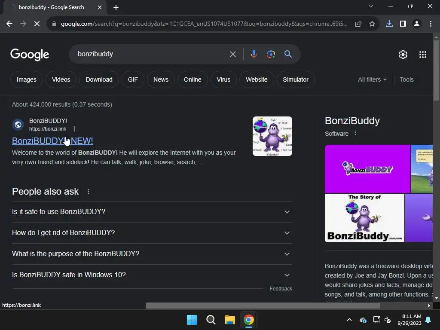Filter results by Images
The height and width of the screenshot is (330, 440).
coord(27,79)
